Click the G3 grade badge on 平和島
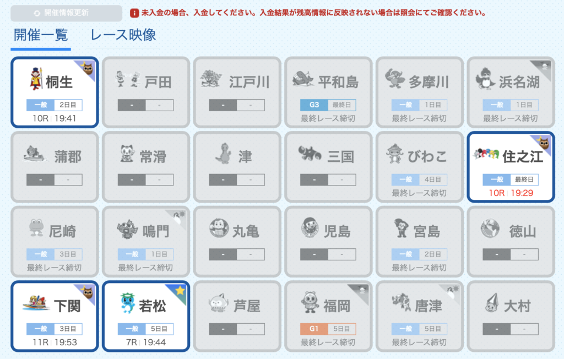 pos(314,105)
